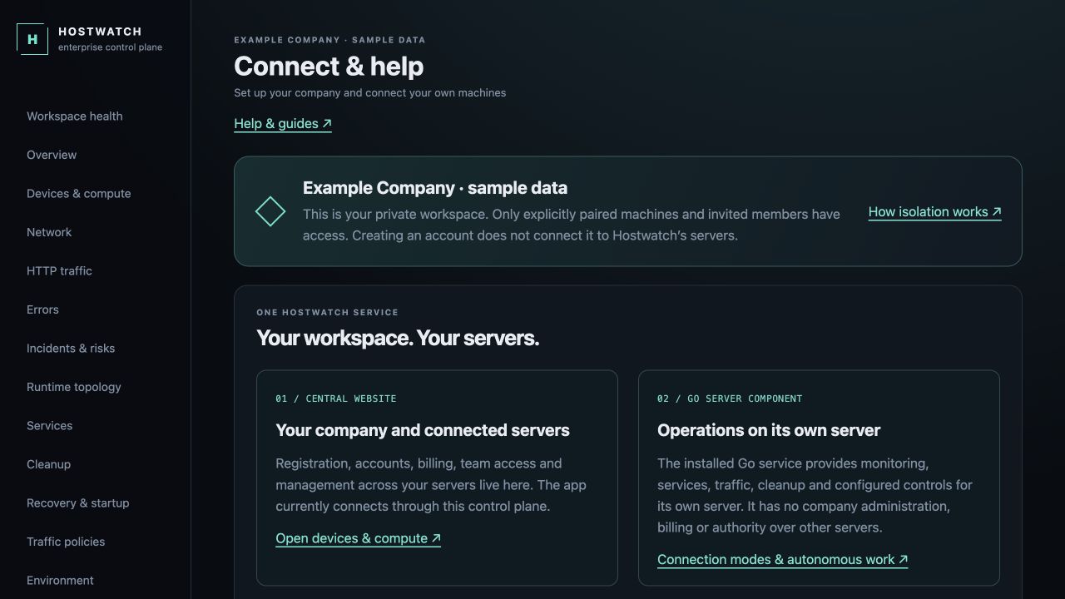This screenshot has width=1065, height=599.
Task: Click the 'ONE HOSTWATCH SERVICE' section label
Action: click(x=328, y=313)
